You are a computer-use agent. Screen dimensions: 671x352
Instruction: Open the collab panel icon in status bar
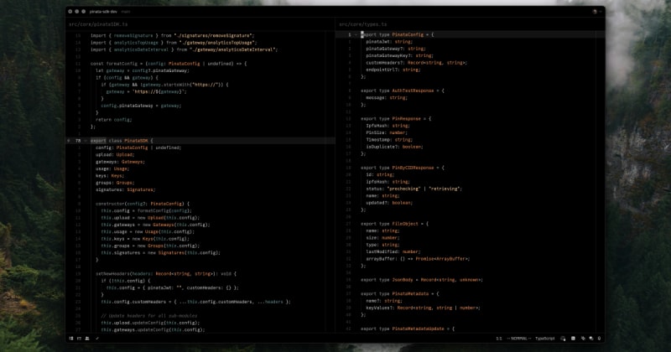(x=88, y=339)
